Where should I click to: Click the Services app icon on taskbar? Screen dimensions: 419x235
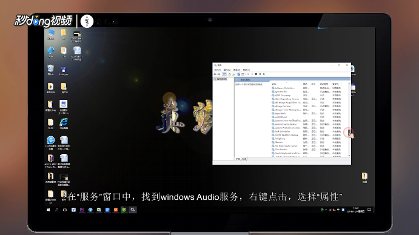(133, 210)
